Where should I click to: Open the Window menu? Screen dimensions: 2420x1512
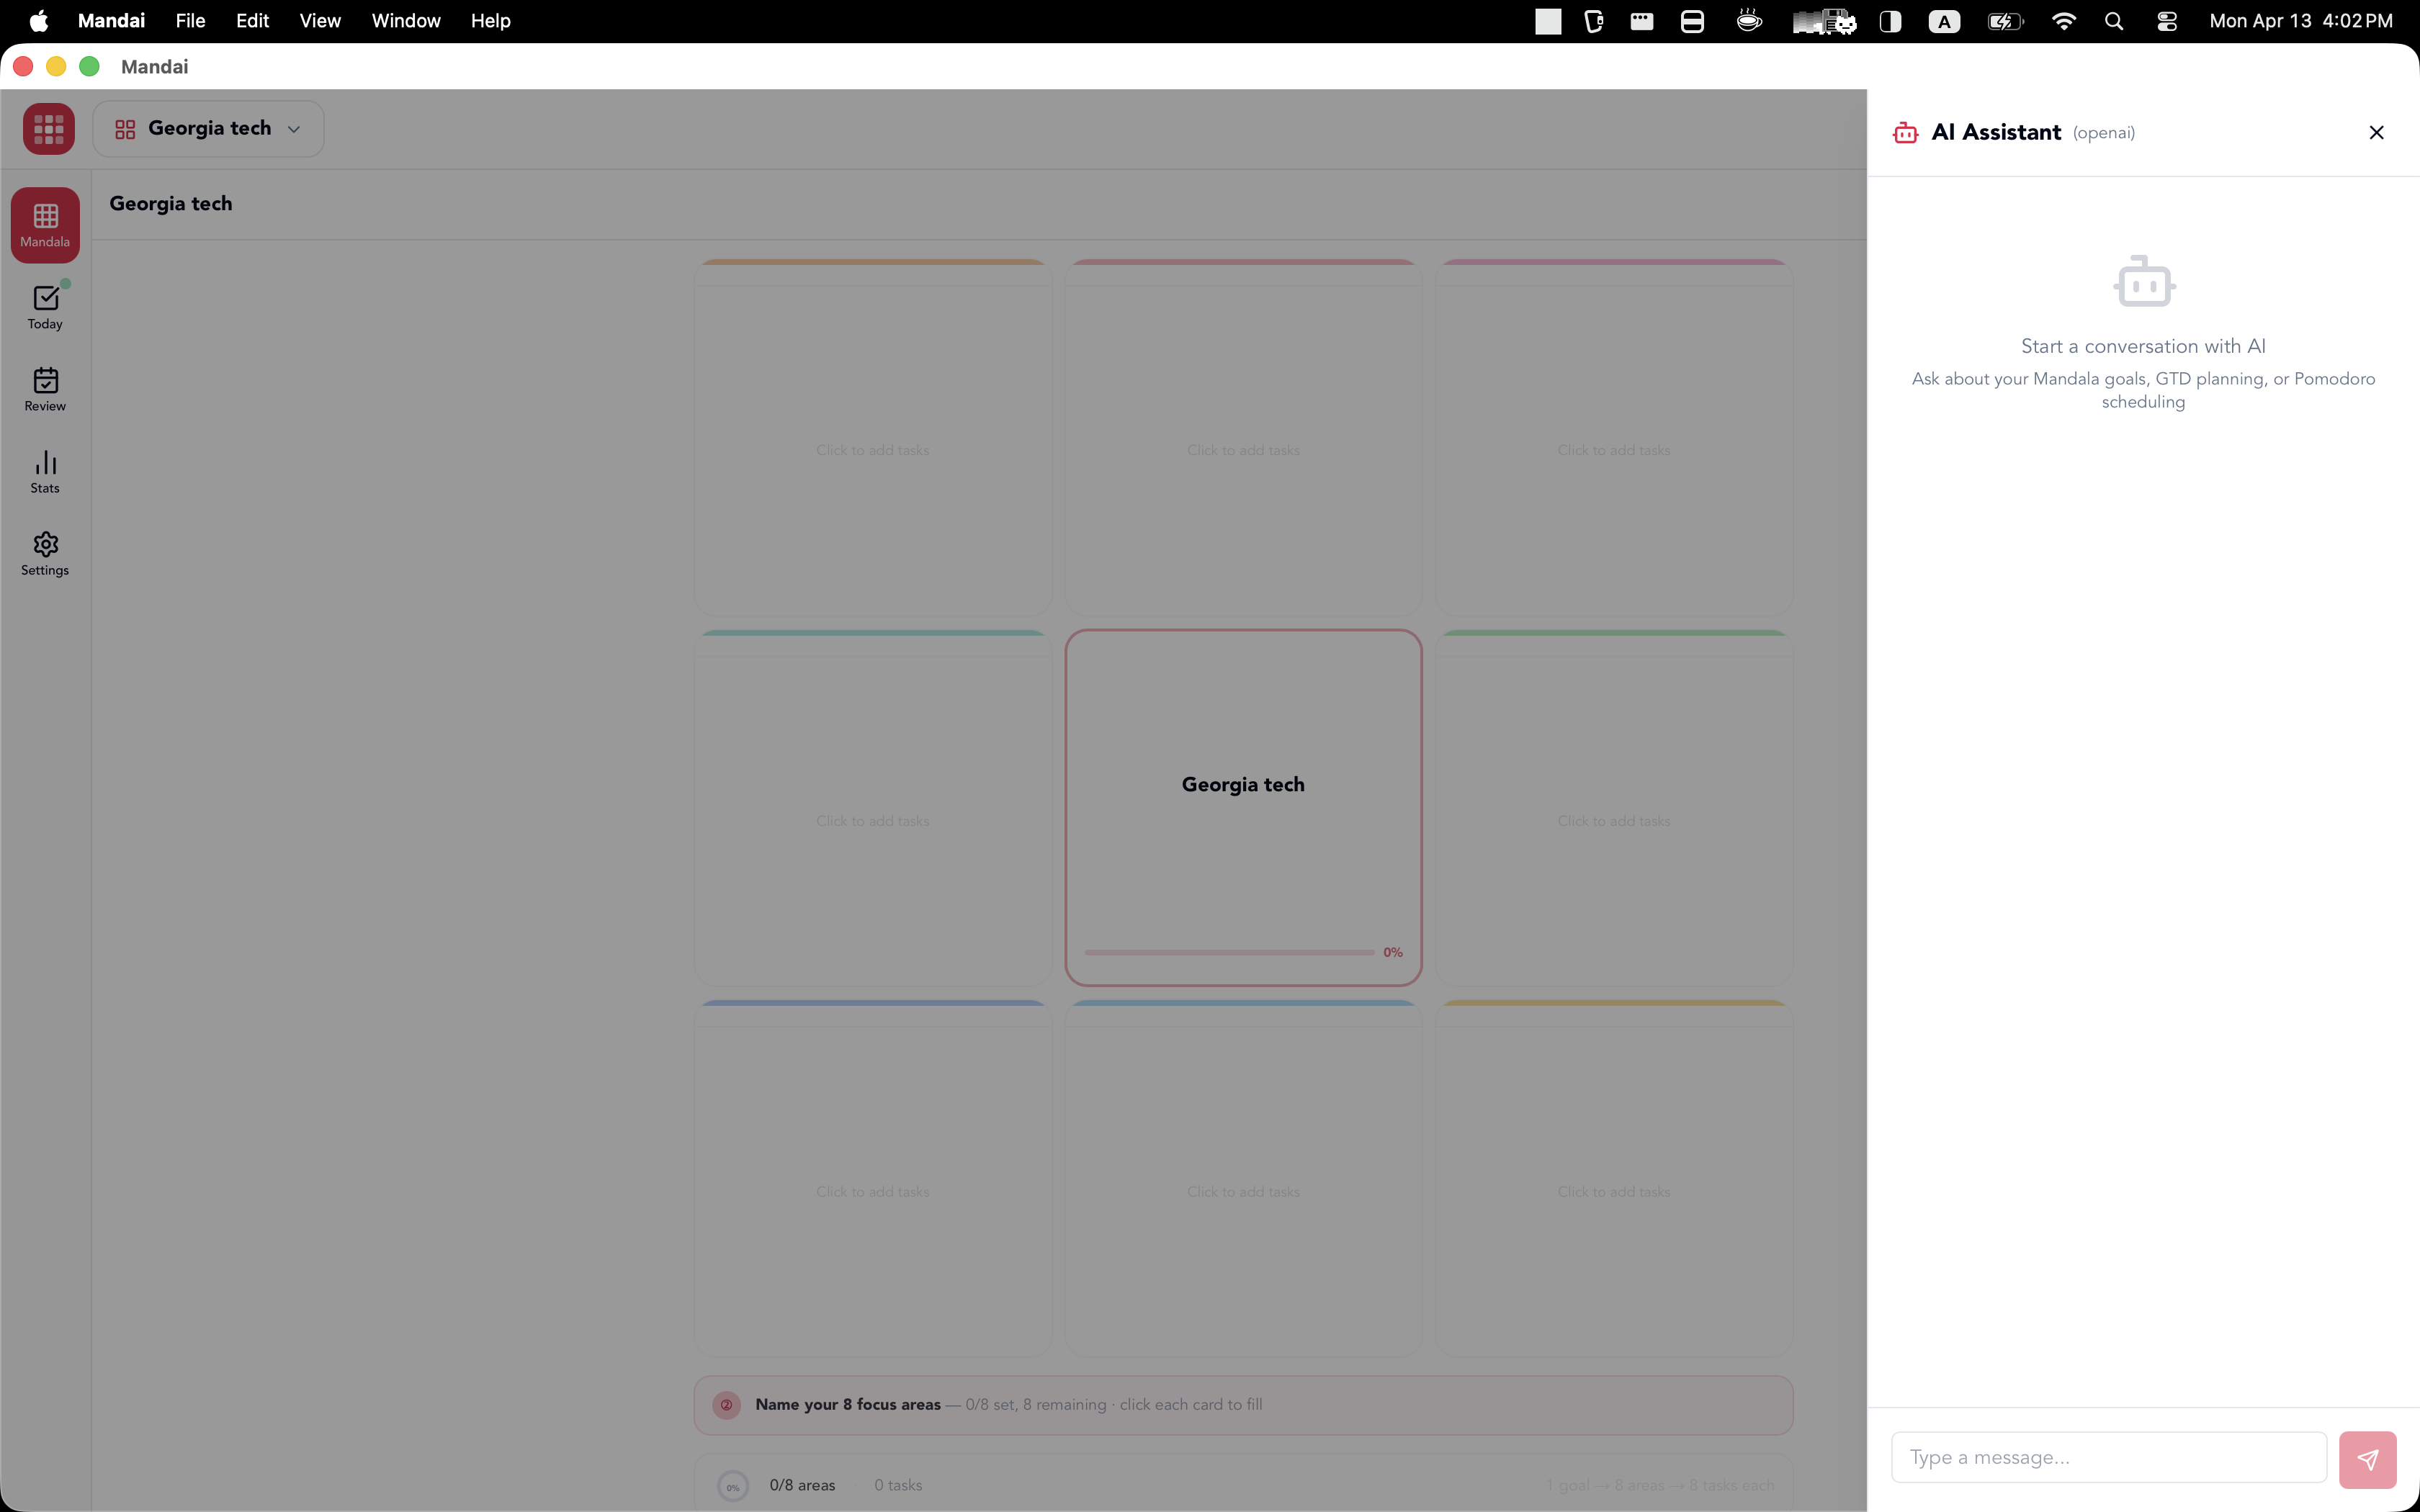[404, 20]
